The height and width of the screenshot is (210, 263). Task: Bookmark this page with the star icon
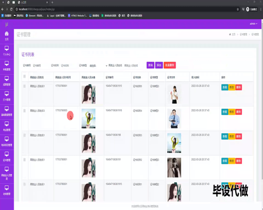click(x=238, y=9)
